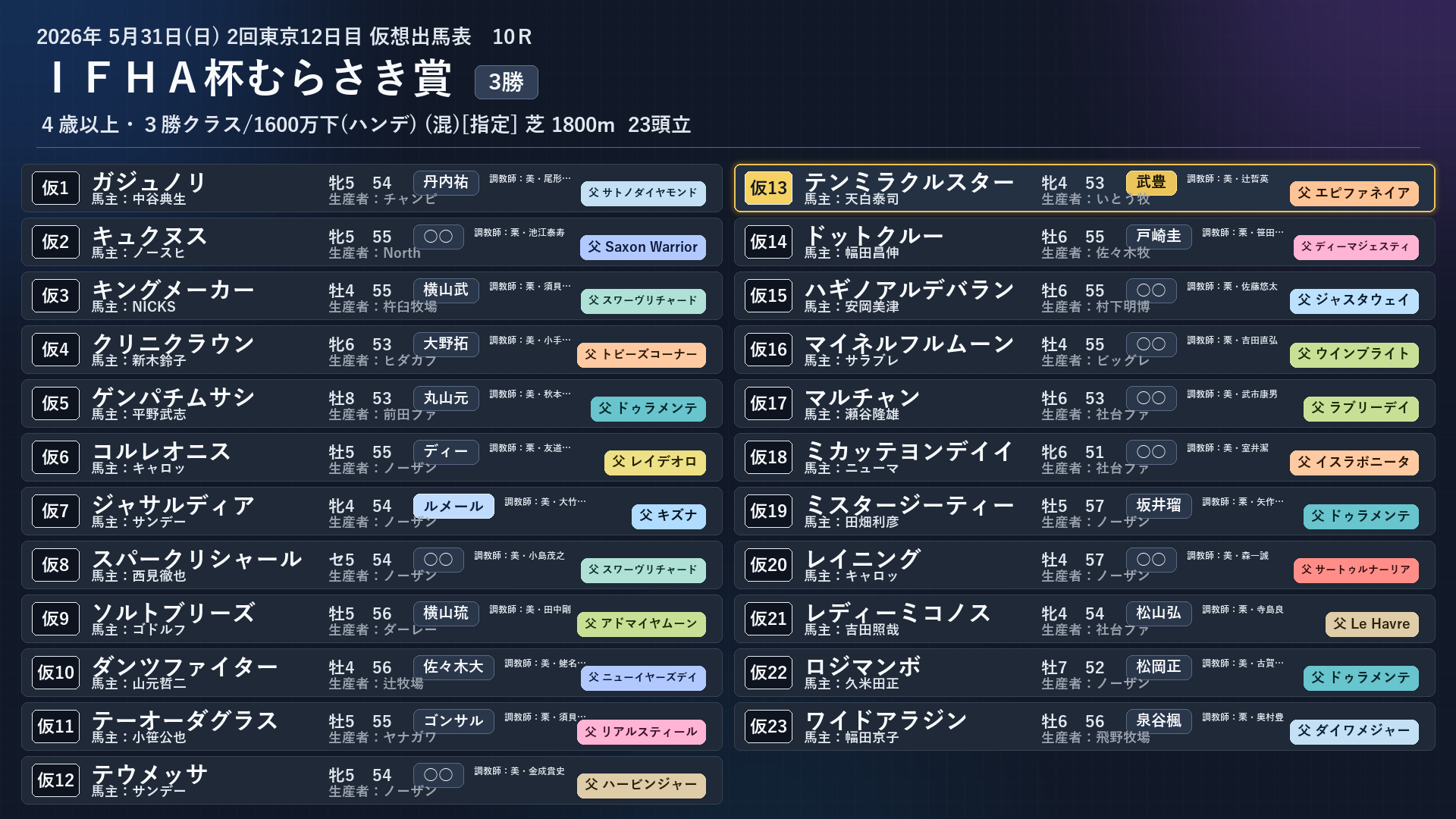Click jockey tag 佐々木大
1456x819 pixels.
[453, 667]
